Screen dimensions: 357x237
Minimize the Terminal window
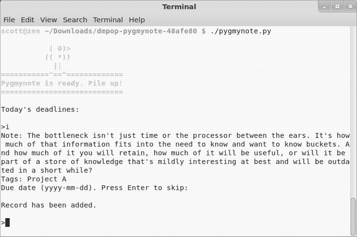click(x=325, y=7)
